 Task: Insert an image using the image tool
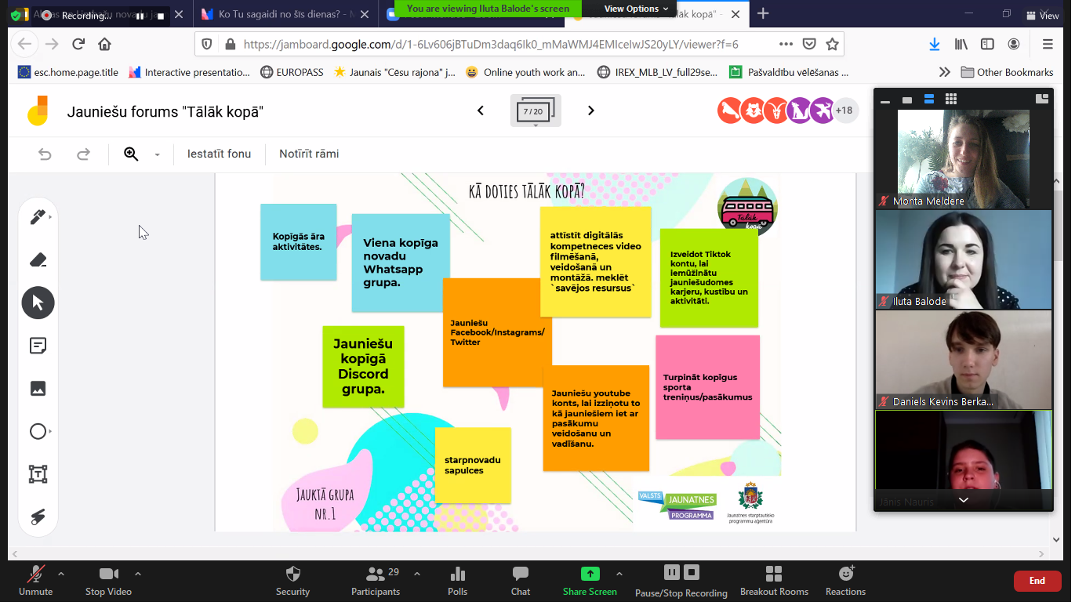click(38, 388)
